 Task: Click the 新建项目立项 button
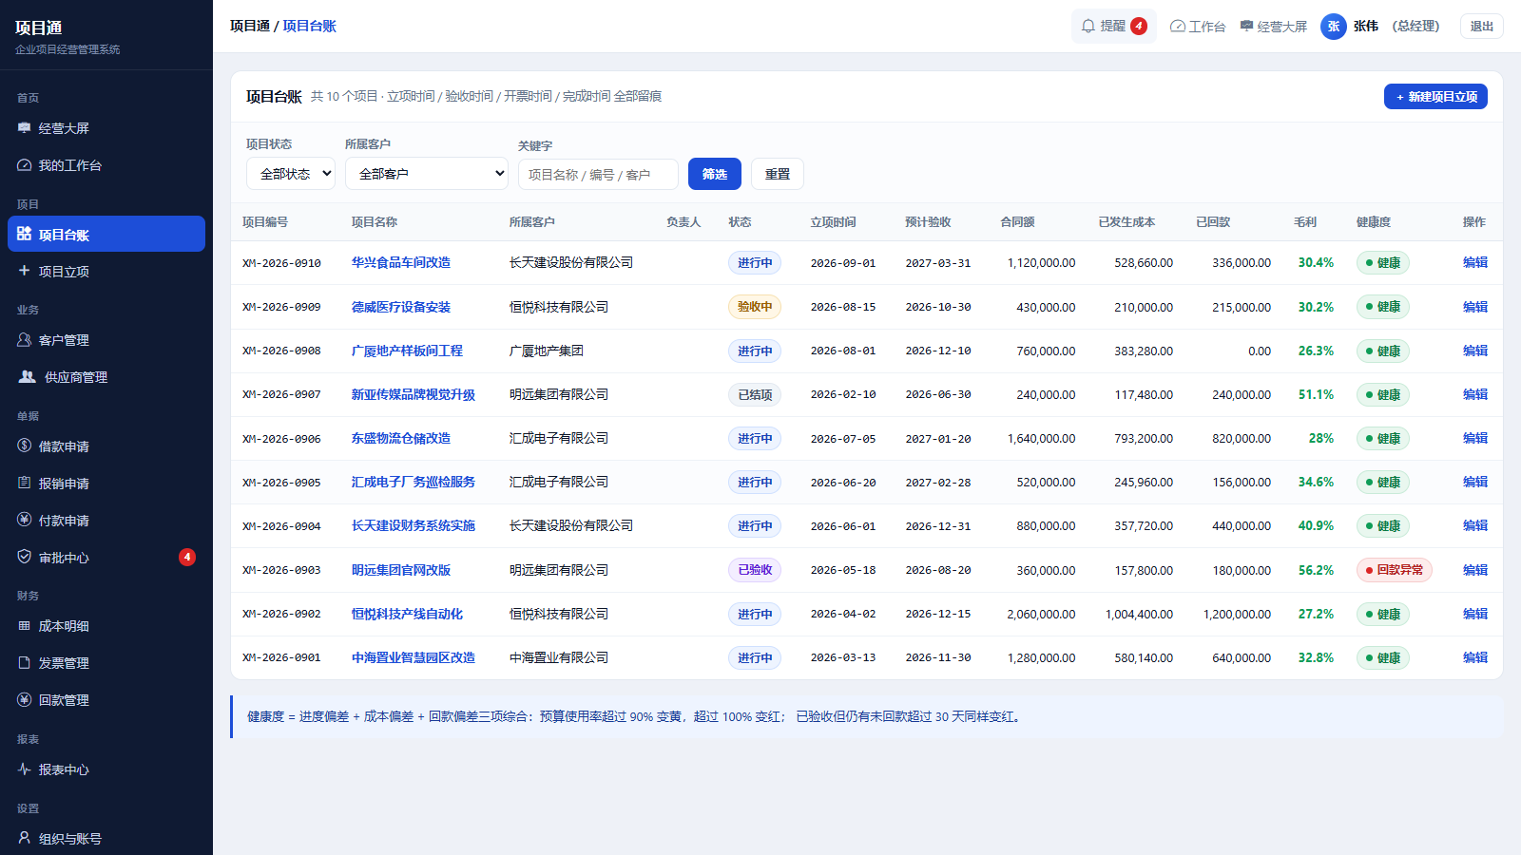[1435, 97]
